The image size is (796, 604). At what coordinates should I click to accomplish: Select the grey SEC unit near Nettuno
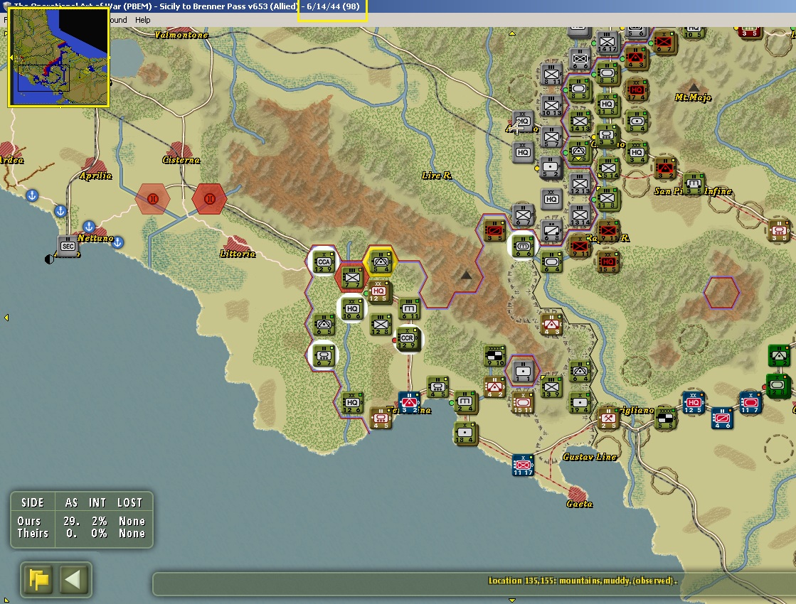coord(68,247)
